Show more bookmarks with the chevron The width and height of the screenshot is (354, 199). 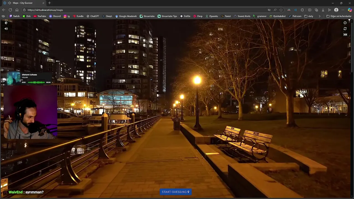coord(319,16)
